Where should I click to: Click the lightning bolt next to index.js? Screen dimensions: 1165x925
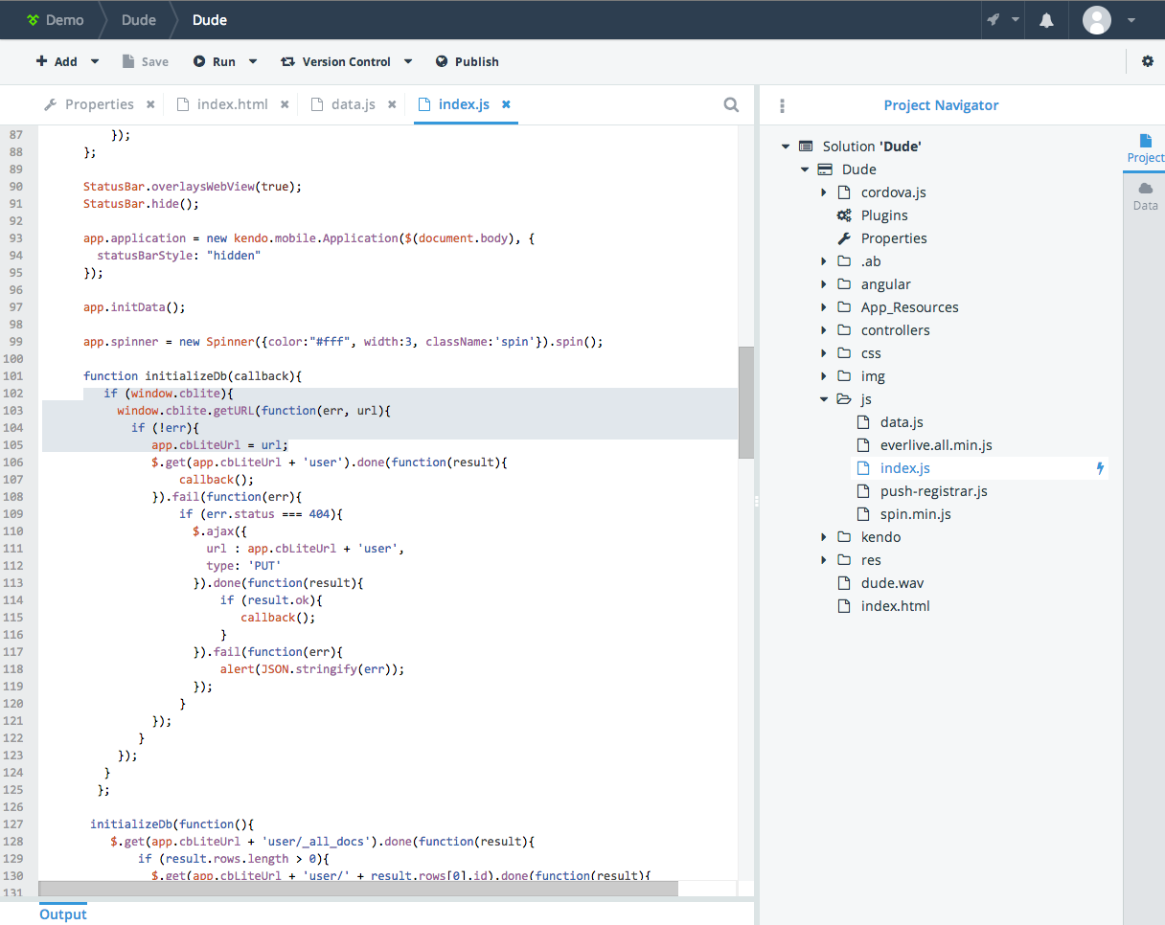tap(1100, 468)
